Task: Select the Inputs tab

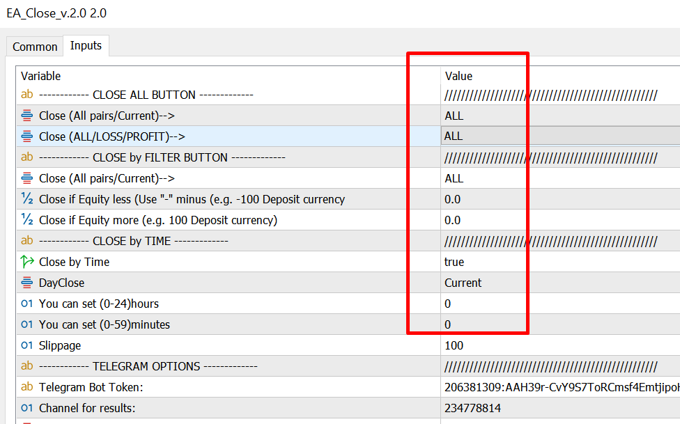Action: pos(86,45)
